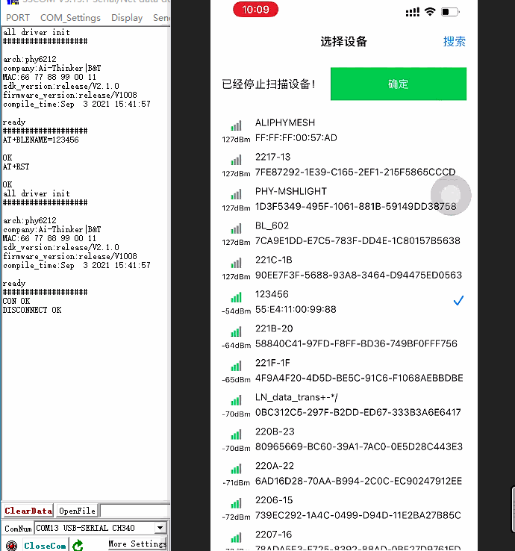The height and width of the screenshot is (551, 515).
Task: Tap green signal icon for 221B-20
Action: click(237, 331)
